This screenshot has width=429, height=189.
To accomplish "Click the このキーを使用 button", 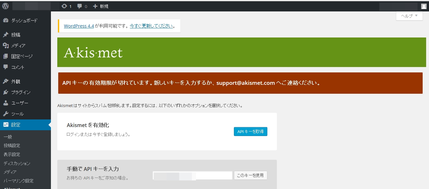I will click(x=250, y=175).
